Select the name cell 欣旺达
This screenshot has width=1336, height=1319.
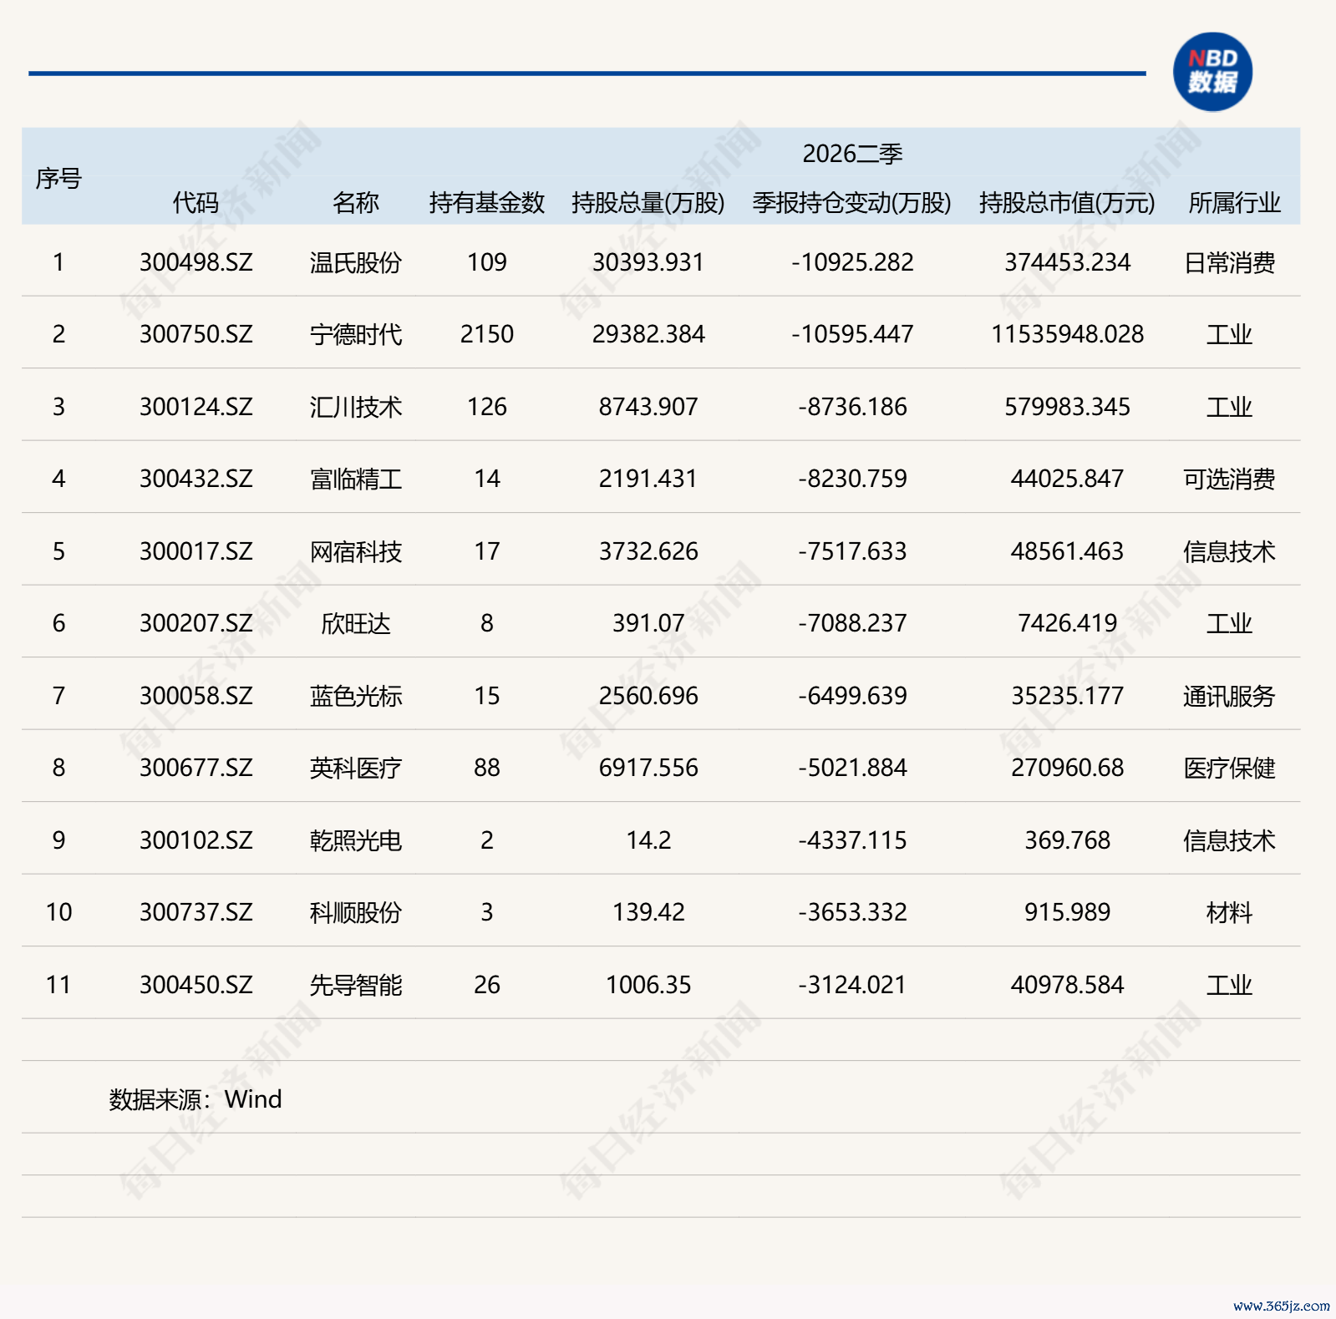[356, 623]
